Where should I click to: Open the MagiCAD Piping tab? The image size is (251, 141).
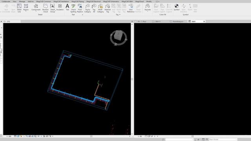[78, 2]
